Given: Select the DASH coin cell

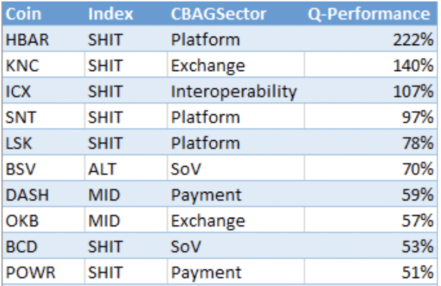Looking at the screenshot, I should point(43,194).
